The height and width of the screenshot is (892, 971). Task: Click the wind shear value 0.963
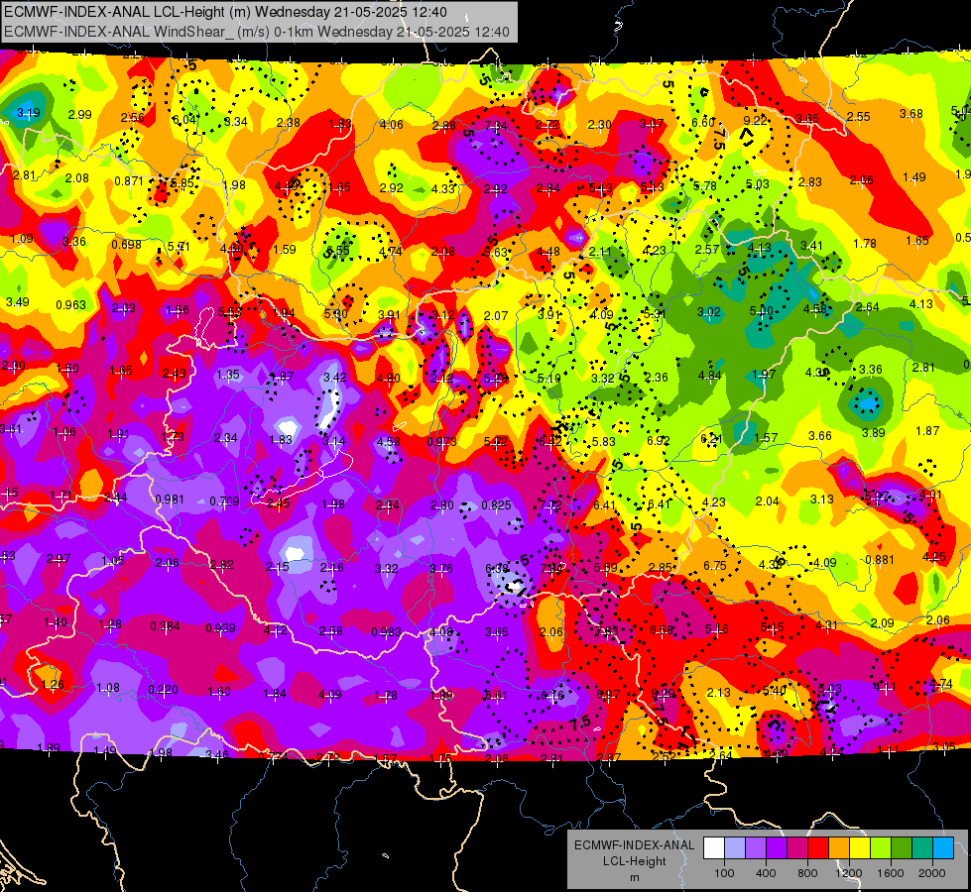tap(70, 304)
